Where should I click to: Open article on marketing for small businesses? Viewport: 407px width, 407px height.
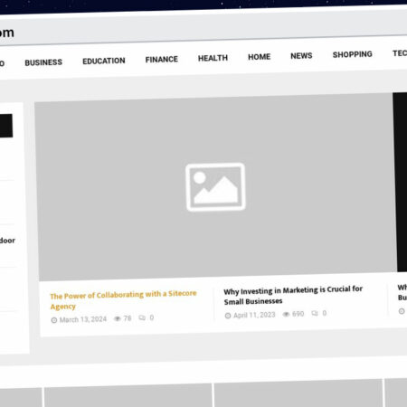[293, 295]
